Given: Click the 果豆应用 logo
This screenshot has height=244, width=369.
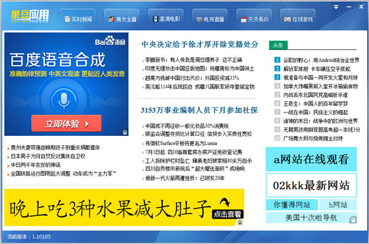Looking at the screenshot, I should [30, 16].
